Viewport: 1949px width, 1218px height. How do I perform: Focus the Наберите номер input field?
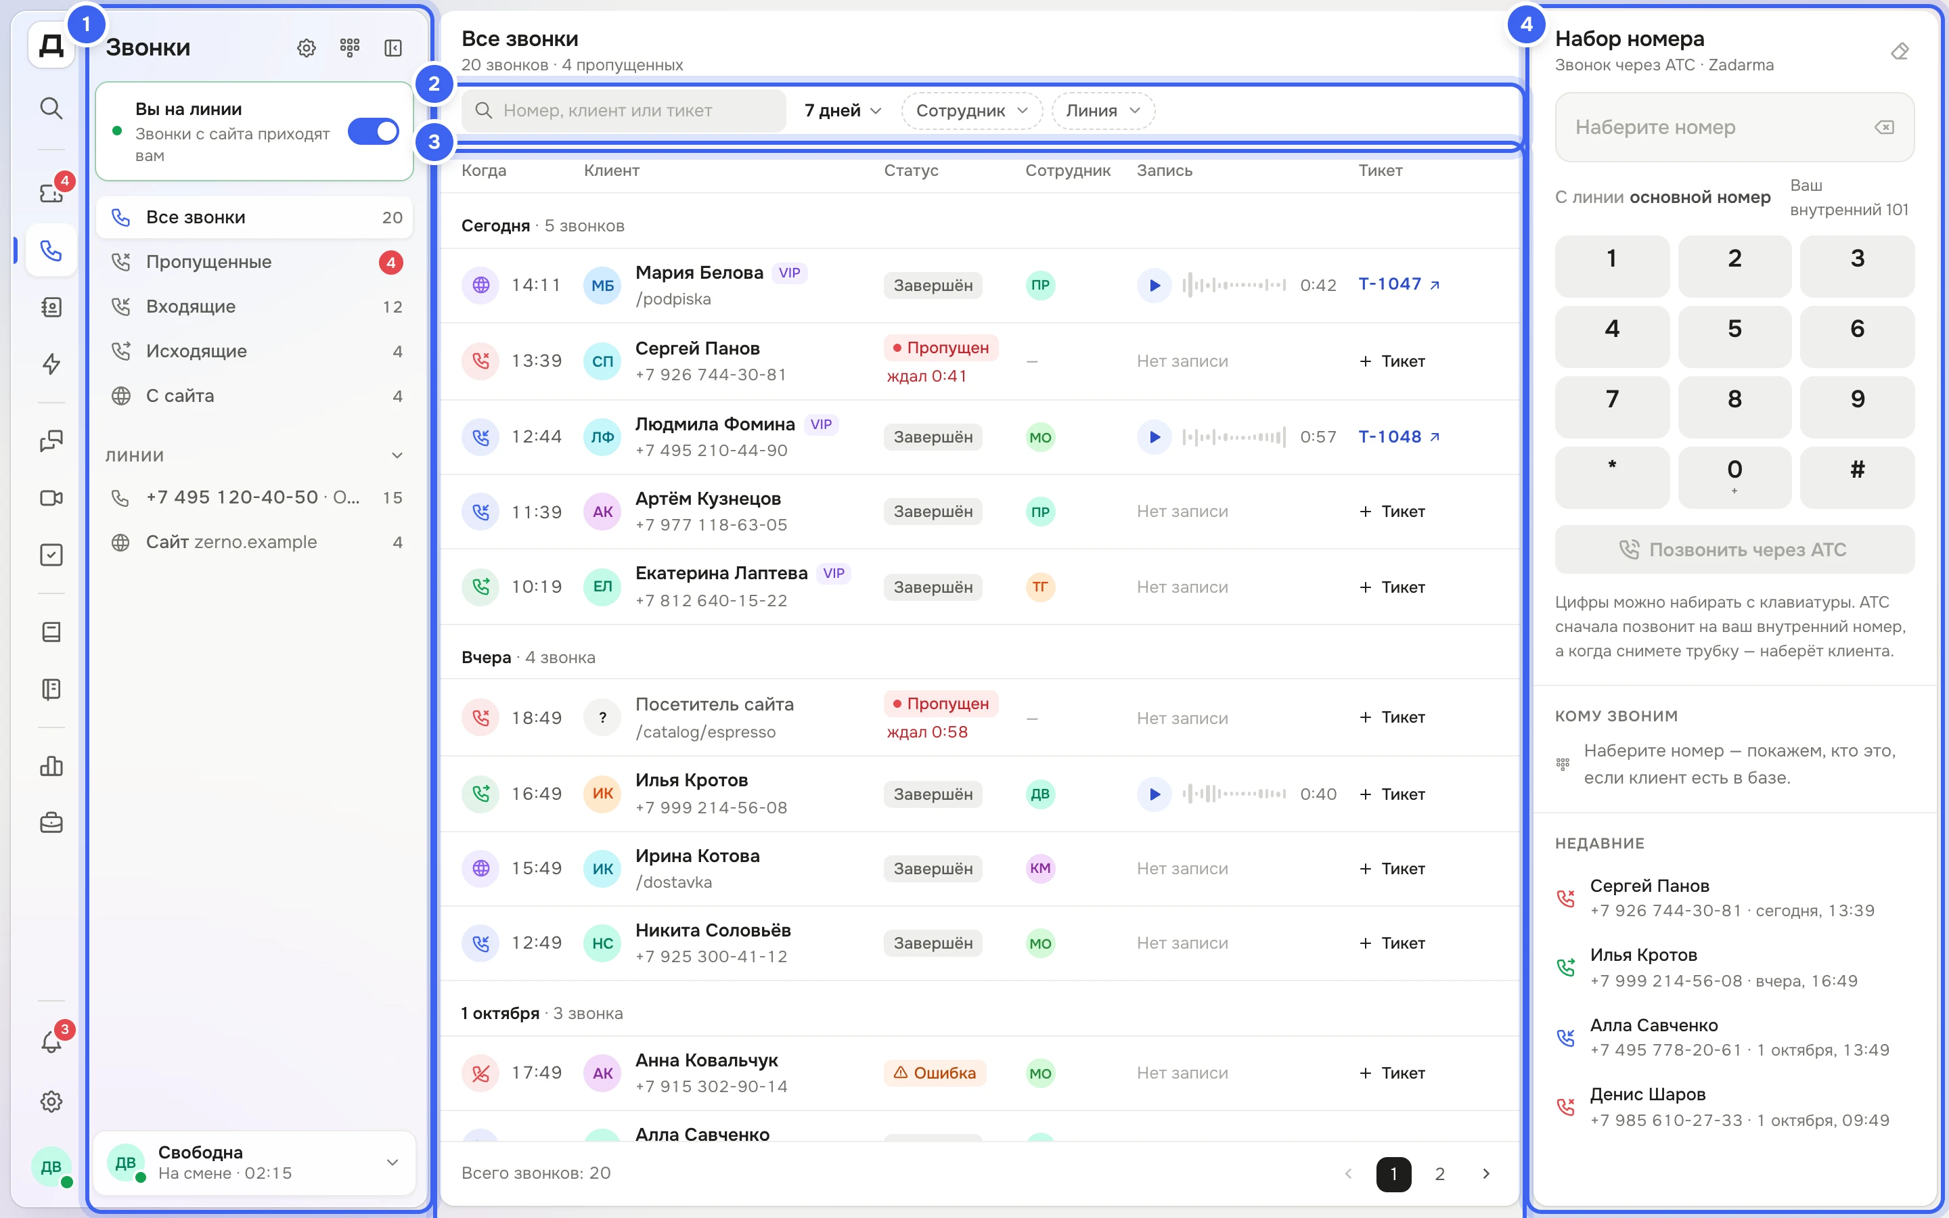click(x=1734, y=127)
